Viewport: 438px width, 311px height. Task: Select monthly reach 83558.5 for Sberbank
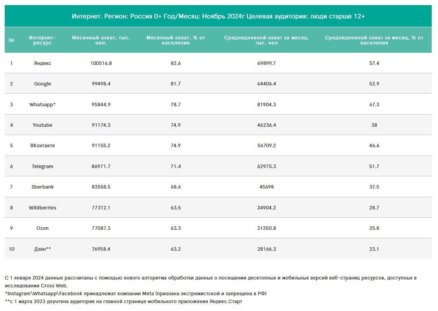[101, 187]
